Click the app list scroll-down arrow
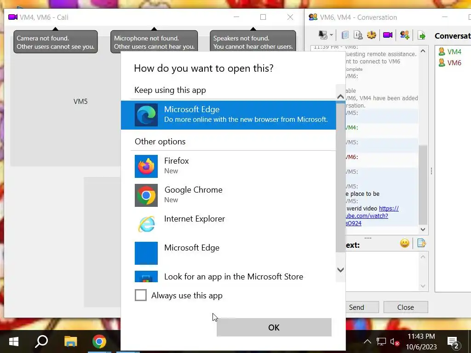 [340, 269]
